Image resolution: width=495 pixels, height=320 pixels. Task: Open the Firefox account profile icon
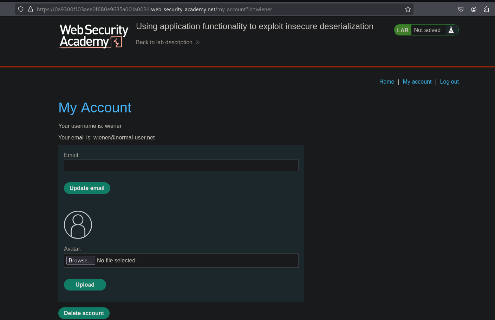474,9
